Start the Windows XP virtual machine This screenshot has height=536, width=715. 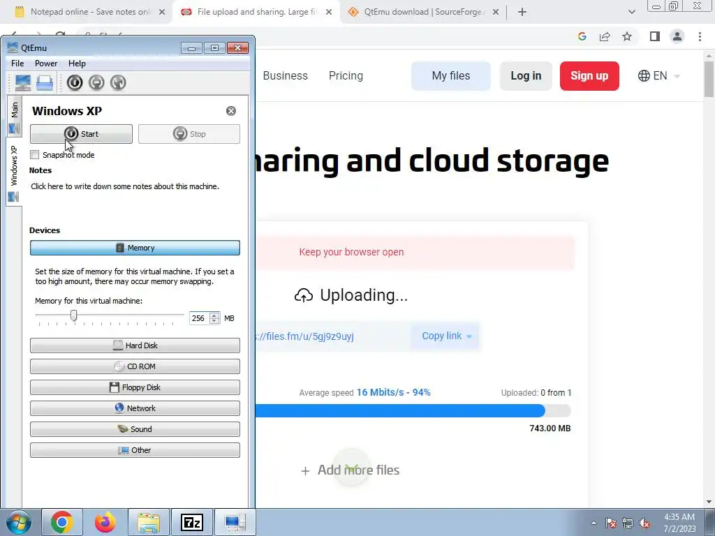[x=81, y=134]
